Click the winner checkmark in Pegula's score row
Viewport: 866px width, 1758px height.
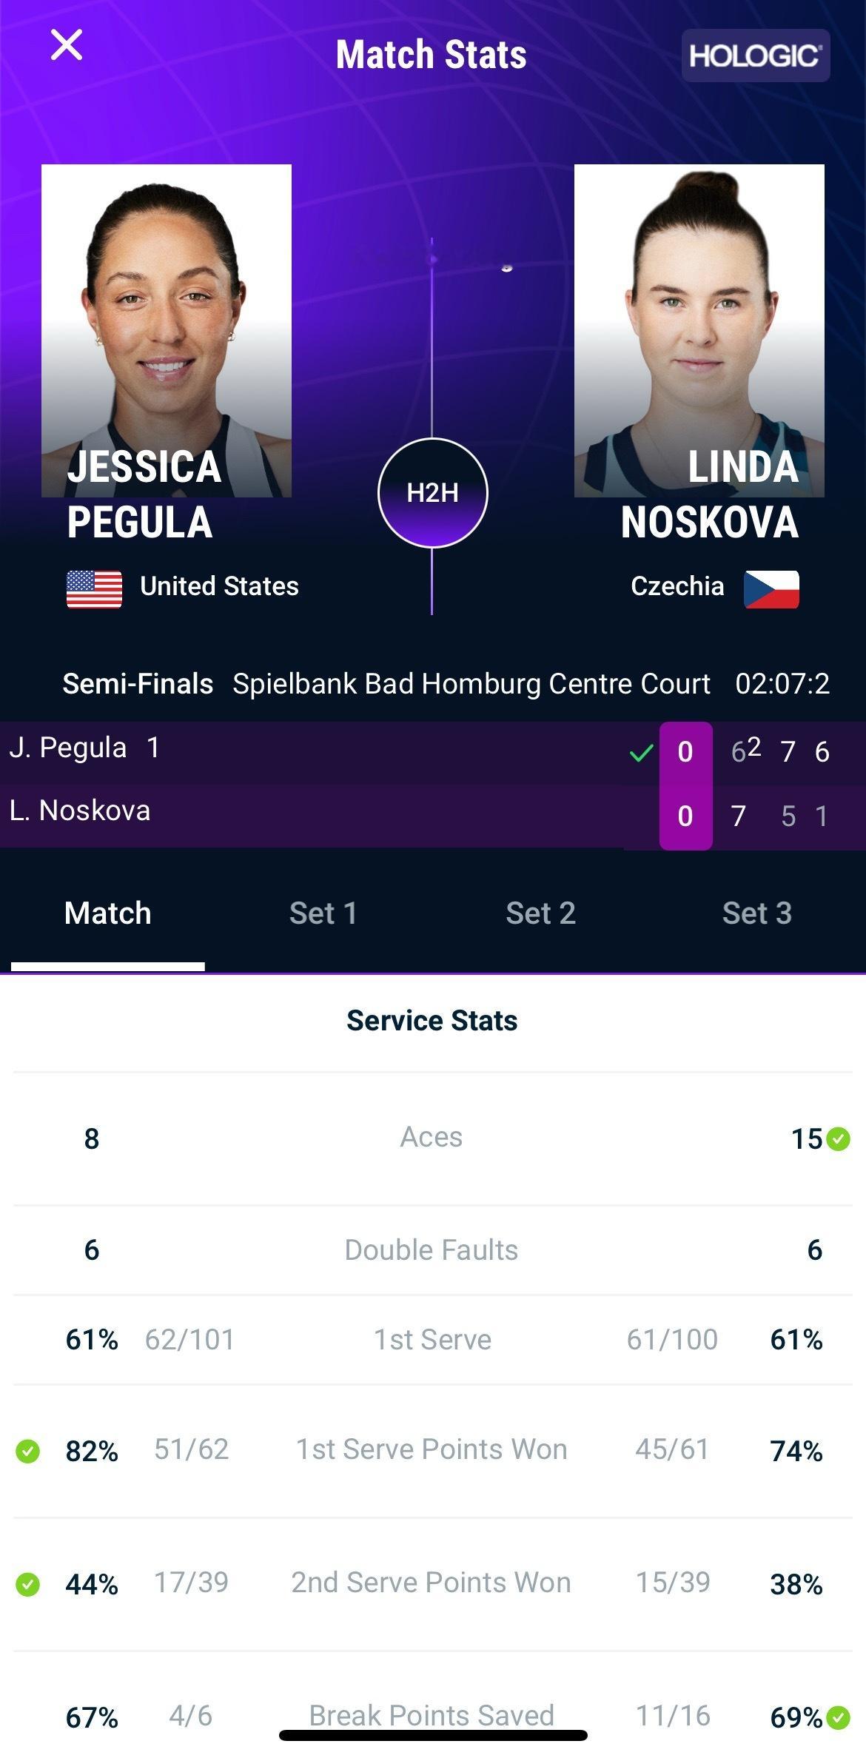(x=641, y=754)
